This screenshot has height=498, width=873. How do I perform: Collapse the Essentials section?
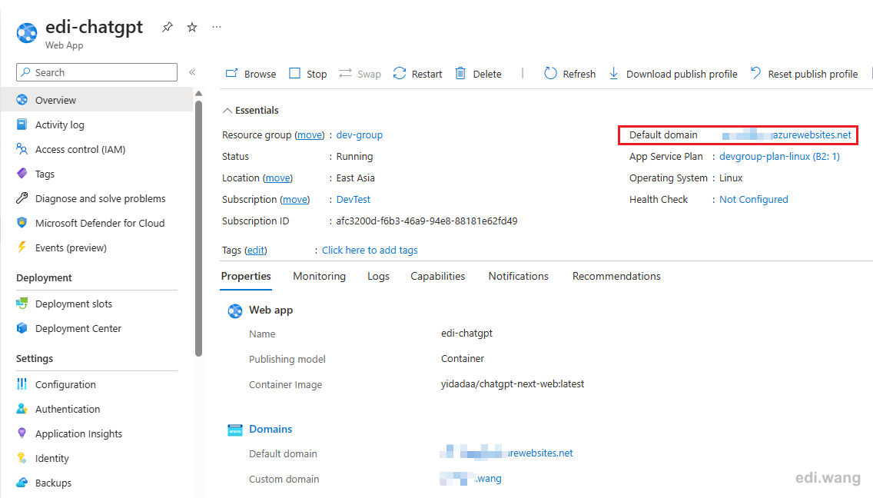[251, 111]
